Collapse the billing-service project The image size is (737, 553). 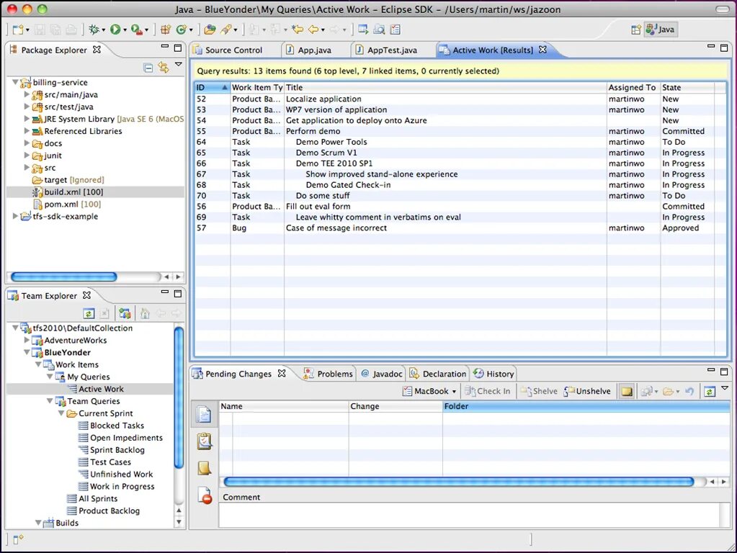point(15,82)
